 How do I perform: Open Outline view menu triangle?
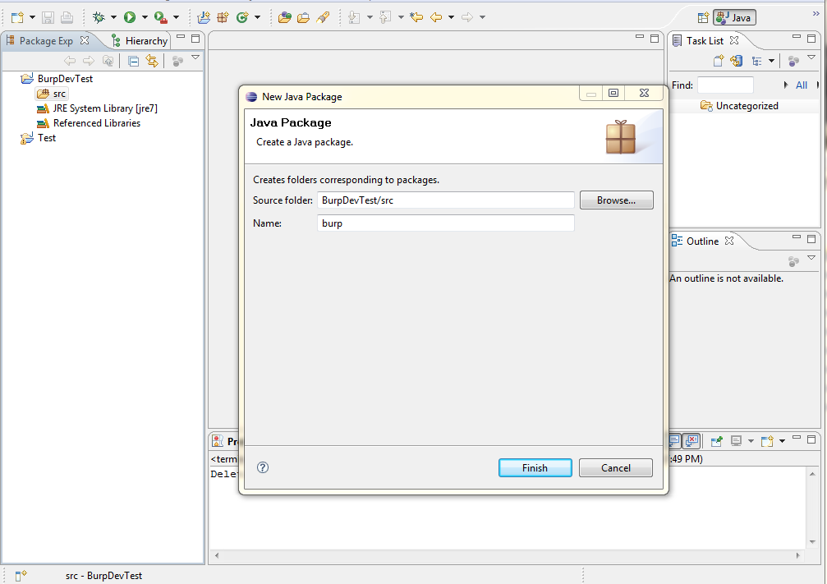(811, 258)
